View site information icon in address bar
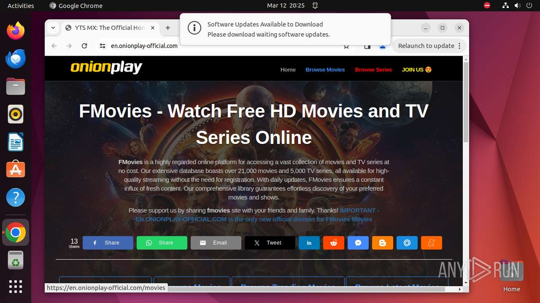Image resolution: width=540 pixels, height=303 pixels. click(103, 46)
